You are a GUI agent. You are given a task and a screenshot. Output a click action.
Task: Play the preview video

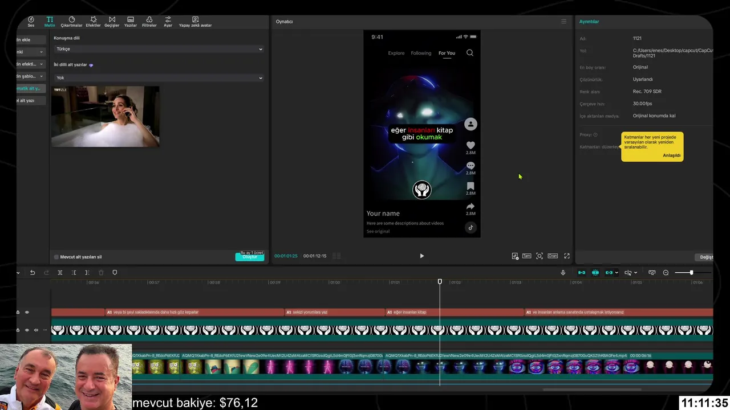[421, 256]
